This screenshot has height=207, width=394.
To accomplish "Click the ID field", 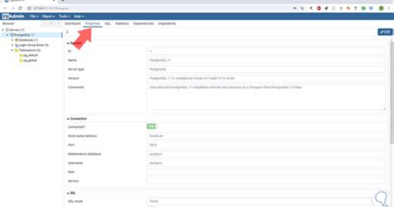I will (x=266, y=51).
